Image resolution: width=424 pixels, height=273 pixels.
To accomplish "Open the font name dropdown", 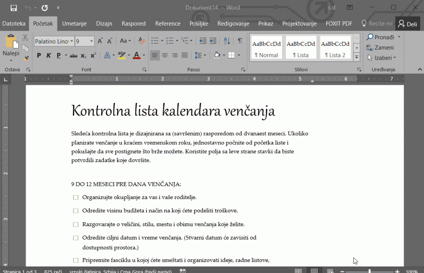I will [x=72, y=41].
